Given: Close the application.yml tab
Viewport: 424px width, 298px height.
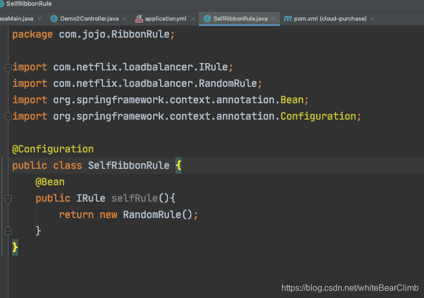Looking at the screenshot, I should pos(193,19).
